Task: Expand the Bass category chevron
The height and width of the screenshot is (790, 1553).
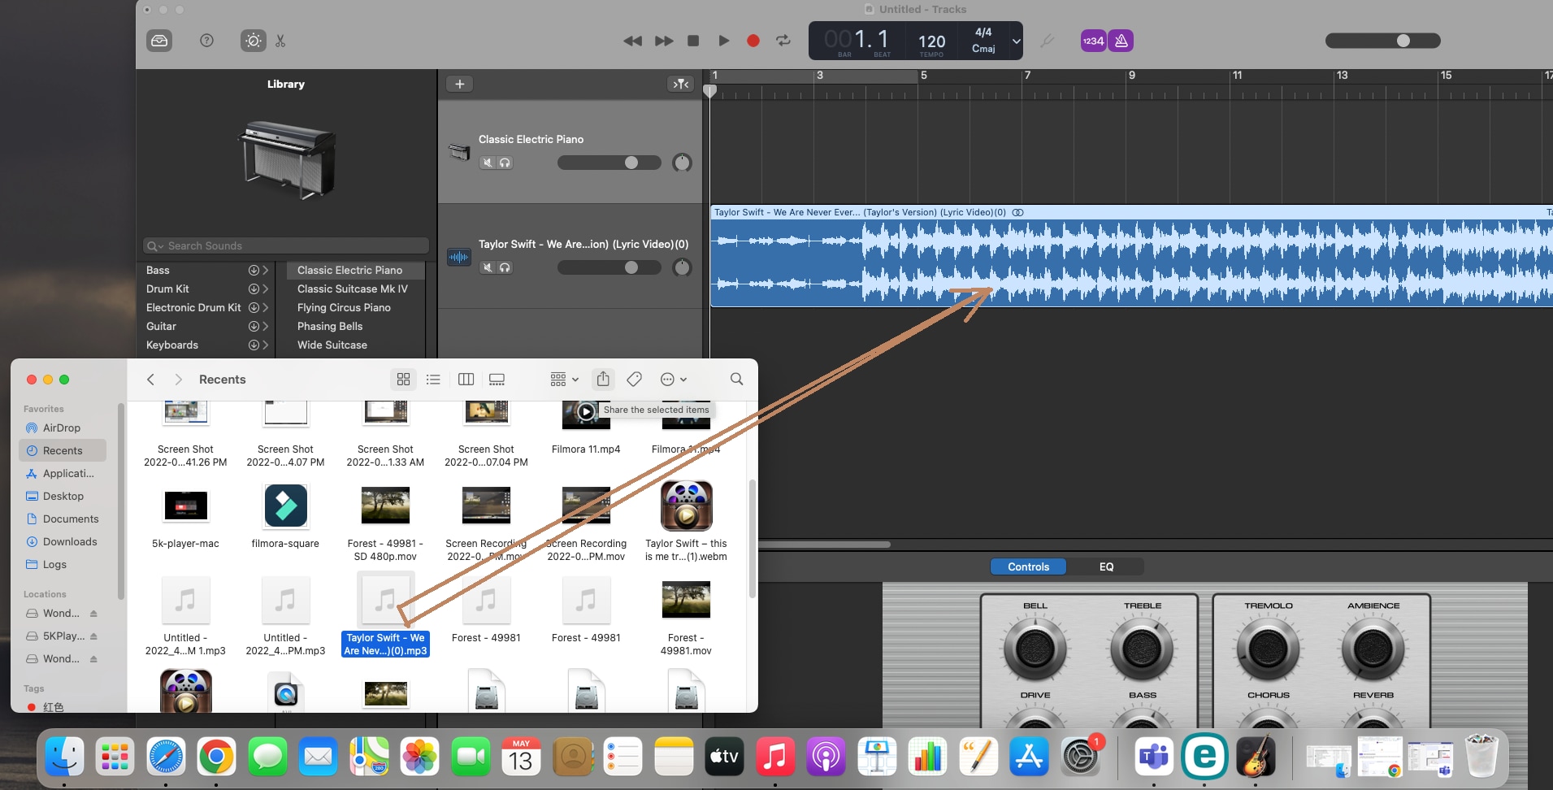Action: 265,270
